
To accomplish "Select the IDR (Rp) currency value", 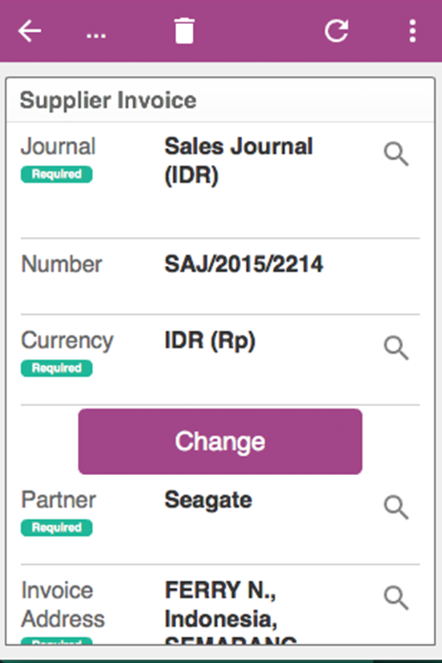I will click(210, 340).
